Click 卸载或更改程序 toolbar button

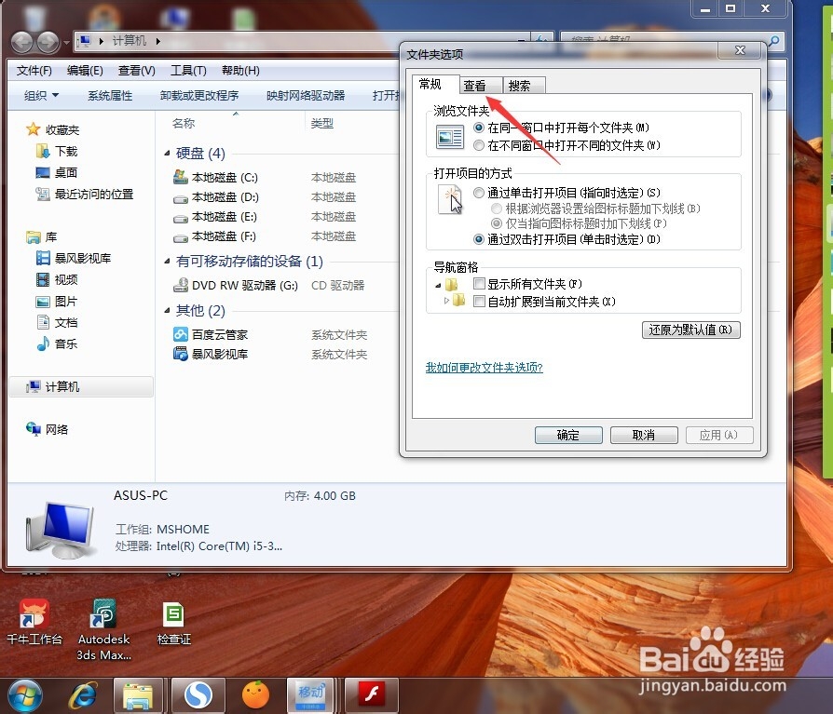199,96
